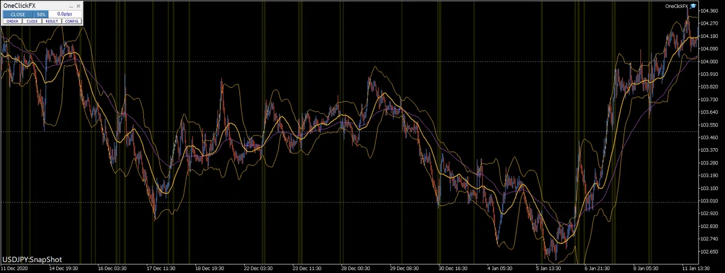This screenshot has height=273, width=725.
Task: Open the RESULT tab
Action: point(52,21)
